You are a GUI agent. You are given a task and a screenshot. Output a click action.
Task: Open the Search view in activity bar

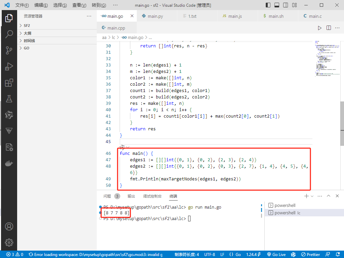9,34
